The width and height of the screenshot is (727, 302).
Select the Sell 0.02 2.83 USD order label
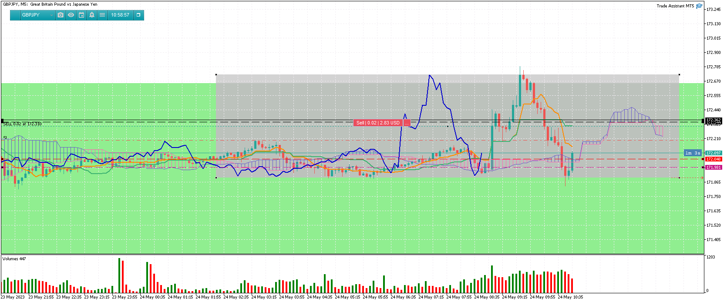[378, 123]
